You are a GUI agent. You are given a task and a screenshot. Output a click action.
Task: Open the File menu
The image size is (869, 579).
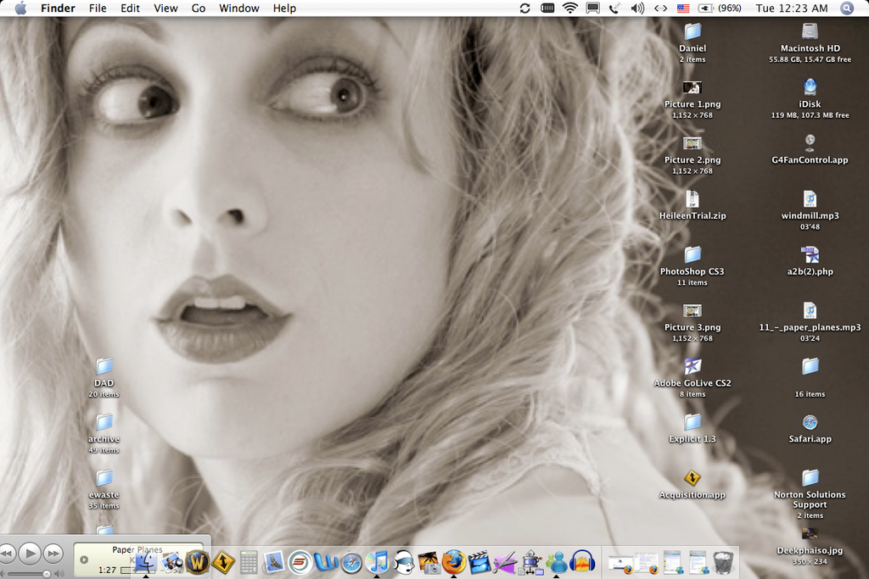coord(98,8)
